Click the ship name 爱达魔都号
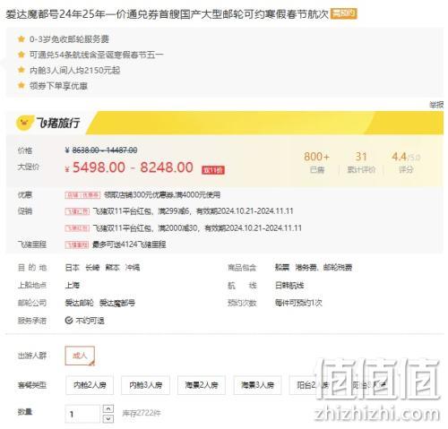 (117, 303)
